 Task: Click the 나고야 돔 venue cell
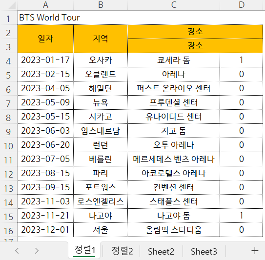click(174, 216)
